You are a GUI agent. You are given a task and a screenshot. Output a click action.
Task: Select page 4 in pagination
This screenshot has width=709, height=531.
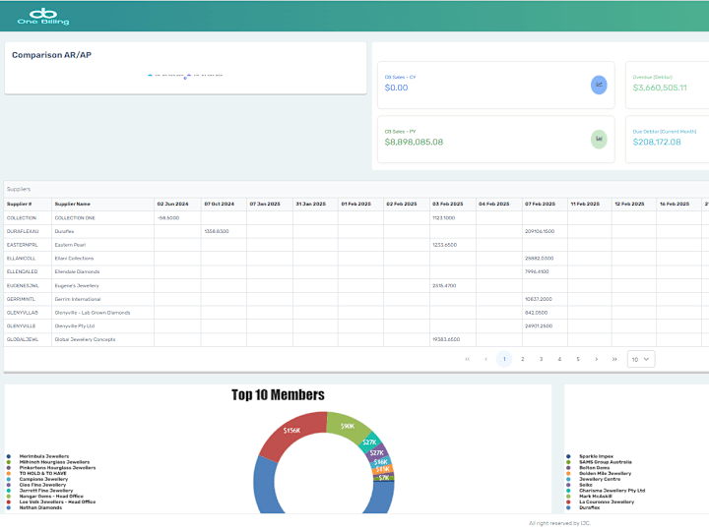point(559,359)
